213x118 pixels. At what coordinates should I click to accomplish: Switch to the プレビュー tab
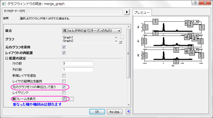point(142,12)
